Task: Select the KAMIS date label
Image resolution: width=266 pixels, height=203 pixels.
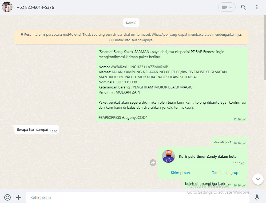Action: 131,23
